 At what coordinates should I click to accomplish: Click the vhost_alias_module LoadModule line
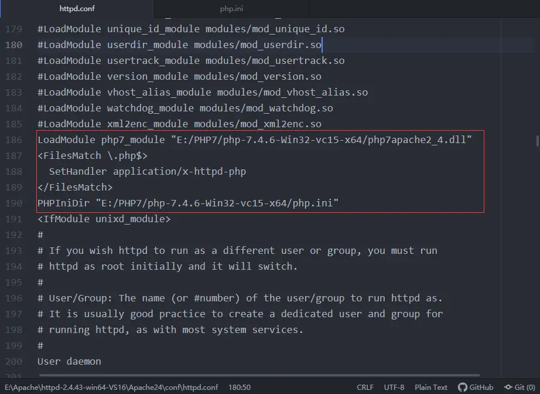click(203, 93)
